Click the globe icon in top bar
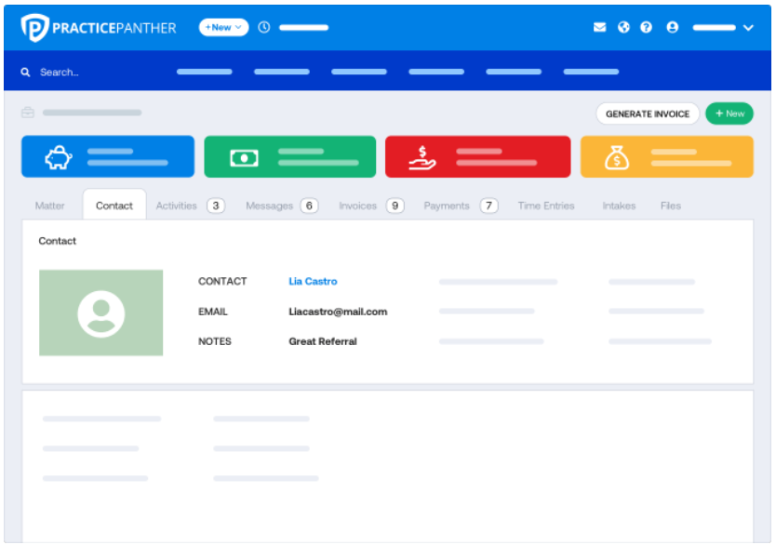776x545 pixels. tap(623, 27)
